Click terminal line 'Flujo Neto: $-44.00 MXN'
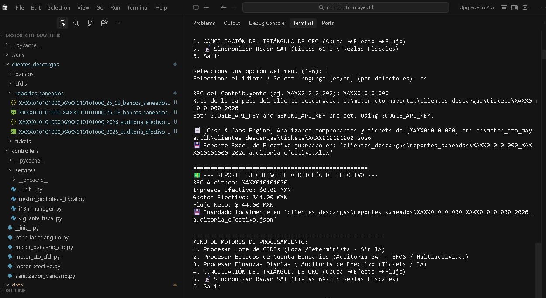Screen dimensions: 546x298 tap(233, 204)
